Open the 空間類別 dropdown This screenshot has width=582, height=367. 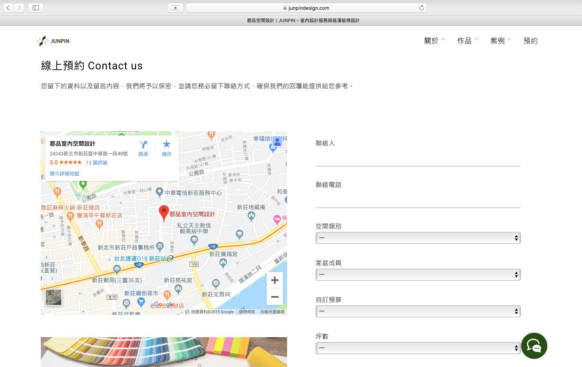coord(418,238)
